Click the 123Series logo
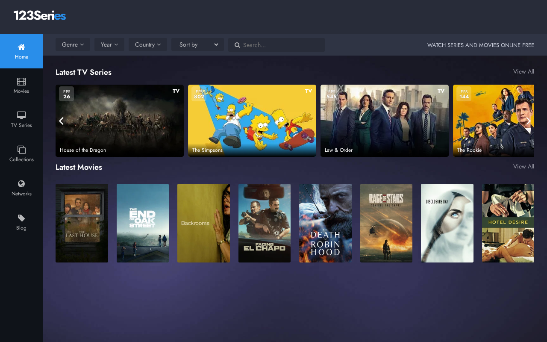Screen dimensions: 547x342 (40, 15)
